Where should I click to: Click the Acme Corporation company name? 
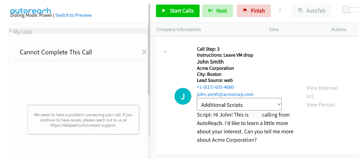[215, 68]
